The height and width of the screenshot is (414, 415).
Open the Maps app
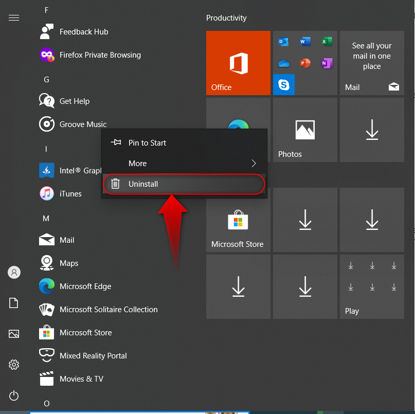coord(59,263)
